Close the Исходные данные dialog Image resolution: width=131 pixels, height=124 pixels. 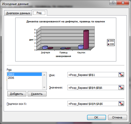123,3
